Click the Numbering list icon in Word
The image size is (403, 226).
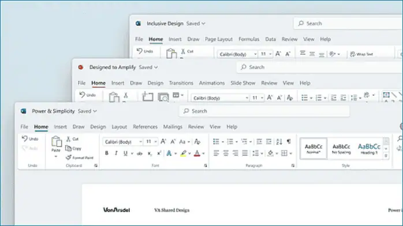pos(230,142)
